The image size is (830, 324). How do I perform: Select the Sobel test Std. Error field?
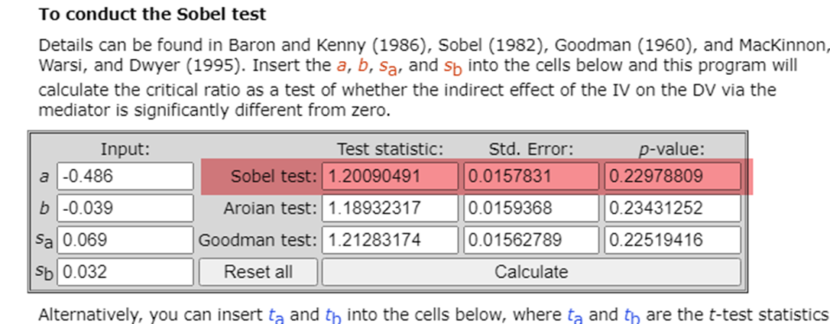click(x=531, y=176)
